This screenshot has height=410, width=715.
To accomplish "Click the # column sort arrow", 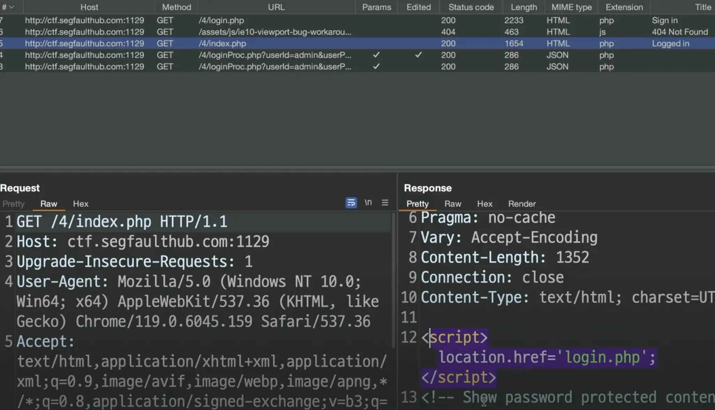I will pos(12,7).
